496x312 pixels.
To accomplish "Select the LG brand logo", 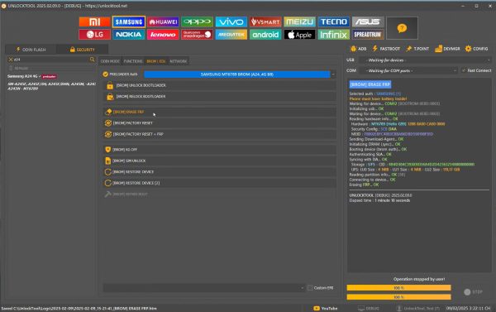I will coord(94,35).
